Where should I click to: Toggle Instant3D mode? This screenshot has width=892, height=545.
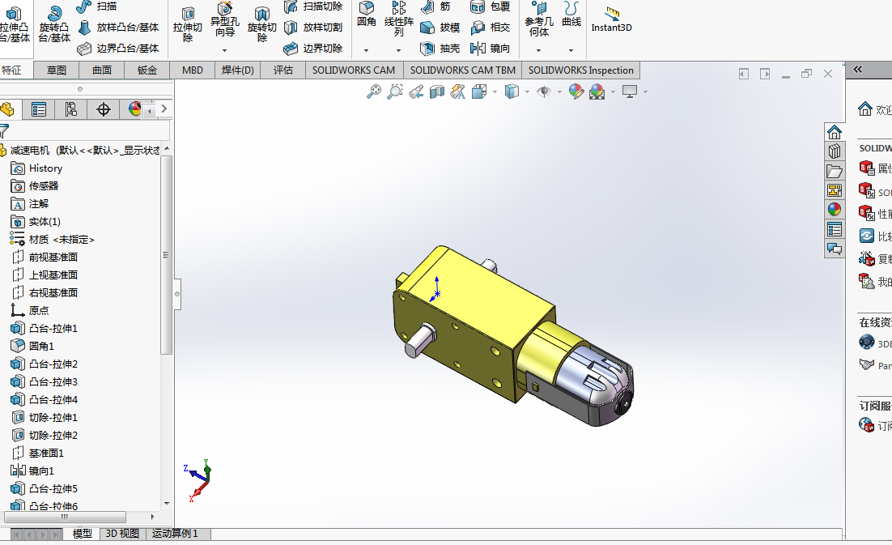click(612, 20)
